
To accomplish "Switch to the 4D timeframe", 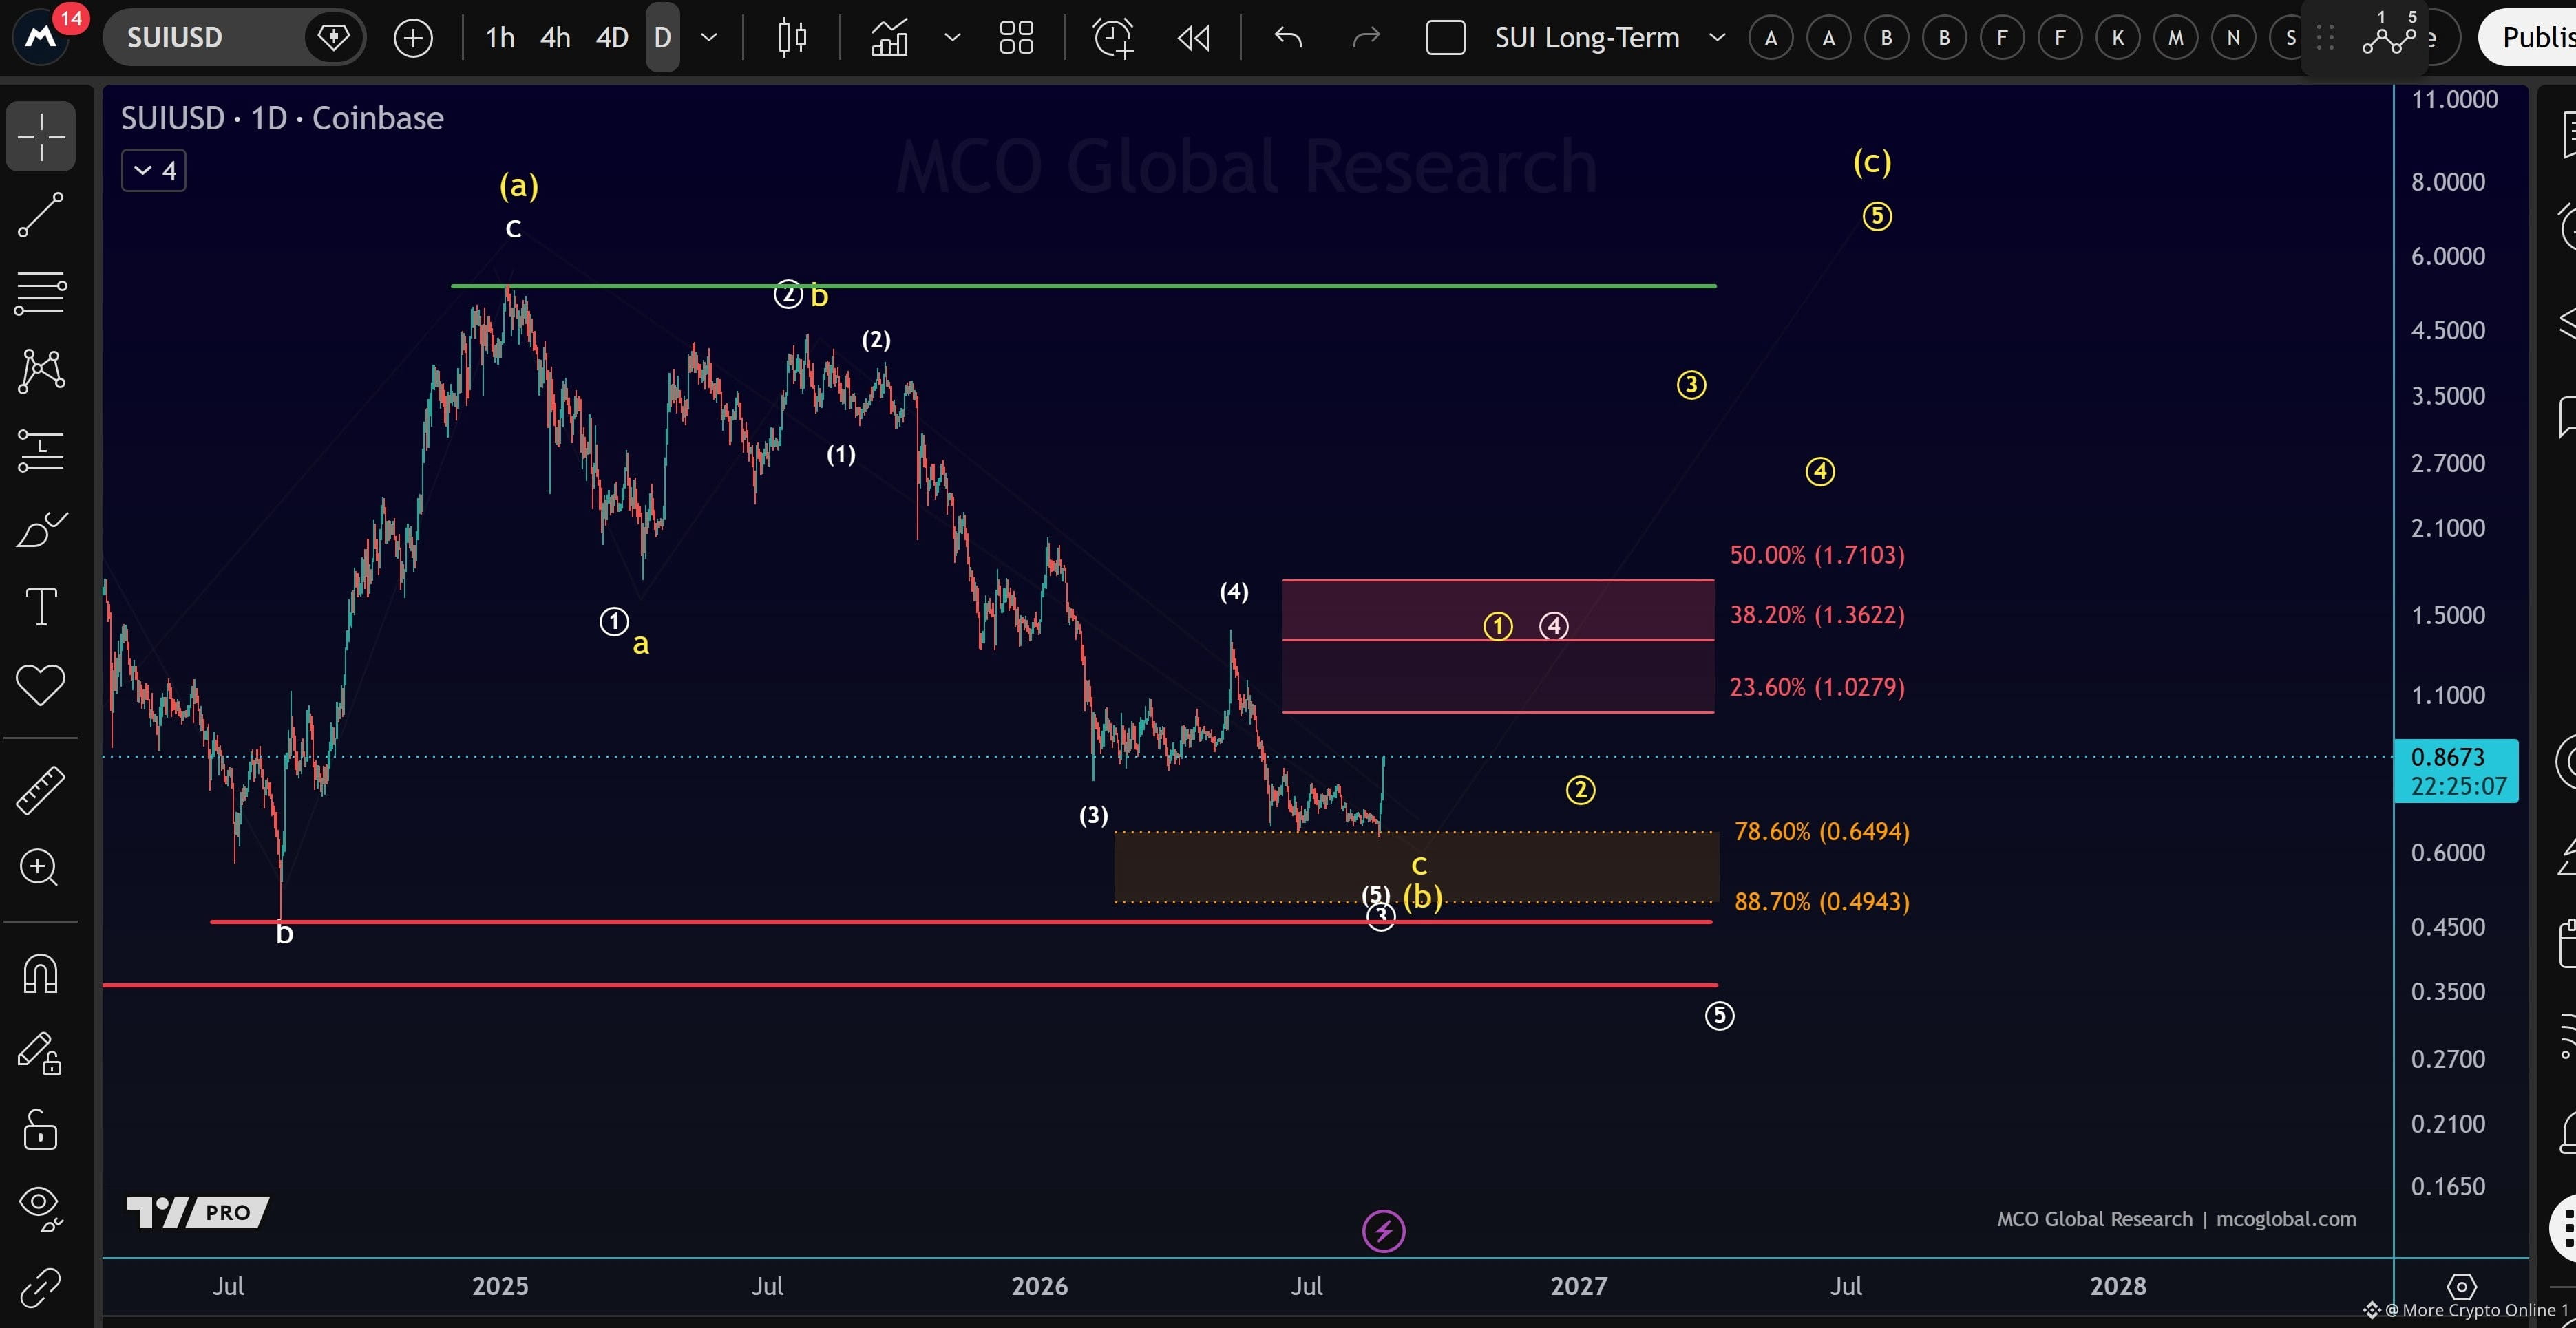I will click(612, 38).
